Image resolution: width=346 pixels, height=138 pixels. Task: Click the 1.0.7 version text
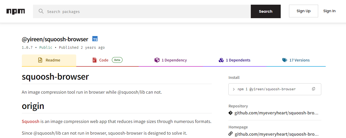click(x=27, y=47)
